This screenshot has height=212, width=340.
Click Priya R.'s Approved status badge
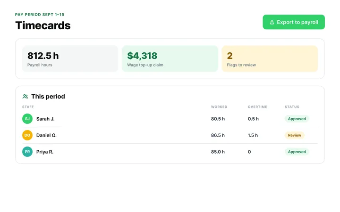297,152
